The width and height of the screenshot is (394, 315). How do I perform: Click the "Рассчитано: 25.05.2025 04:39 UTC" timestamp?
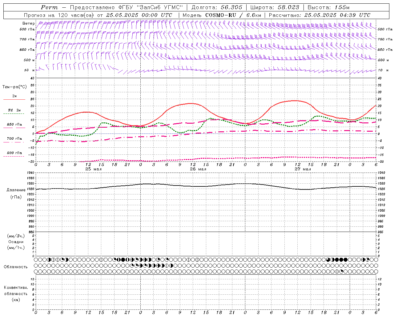320,15
